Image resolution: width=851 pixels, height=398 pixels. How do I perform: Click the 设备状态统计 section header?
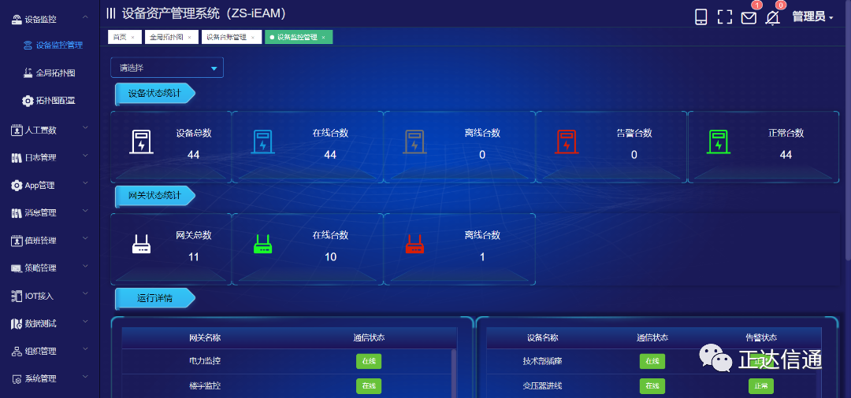tap(154, 94)
